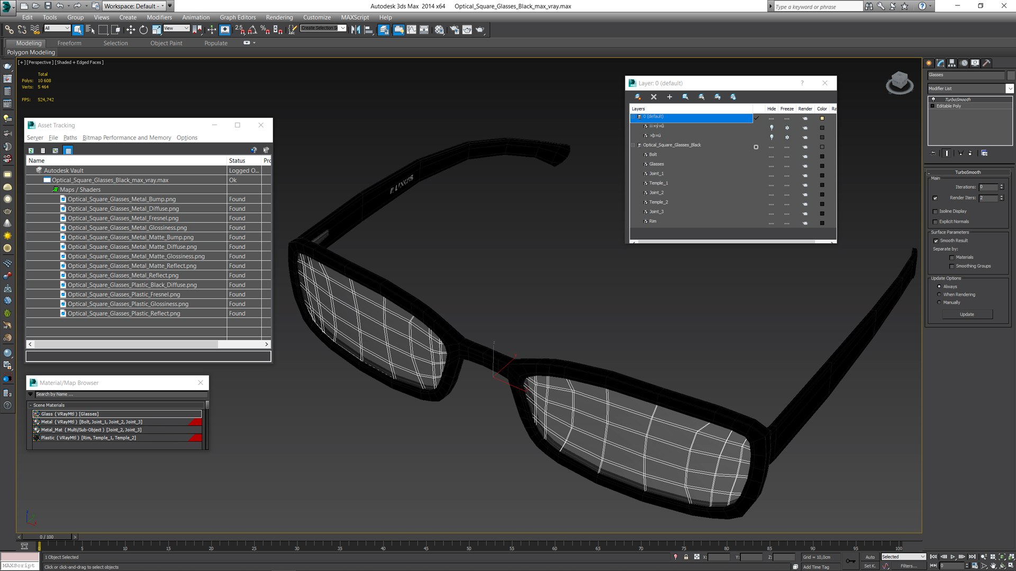1016x571 pixels.
Task: Click Create New Layer icon in Layer dialog
Action: pos(638,97)
